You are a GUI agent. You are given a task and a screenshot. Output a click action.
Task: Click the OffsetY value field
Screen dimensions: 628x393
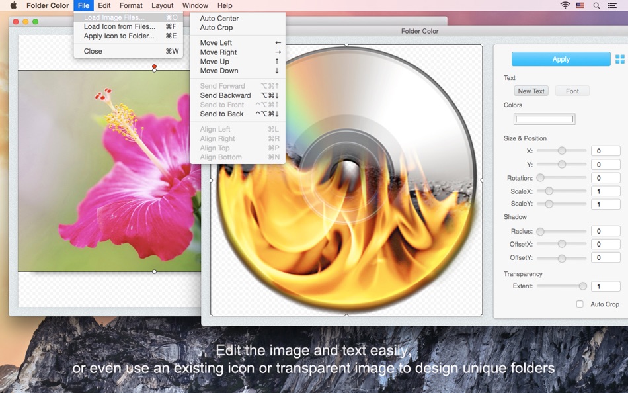(606, 257)
